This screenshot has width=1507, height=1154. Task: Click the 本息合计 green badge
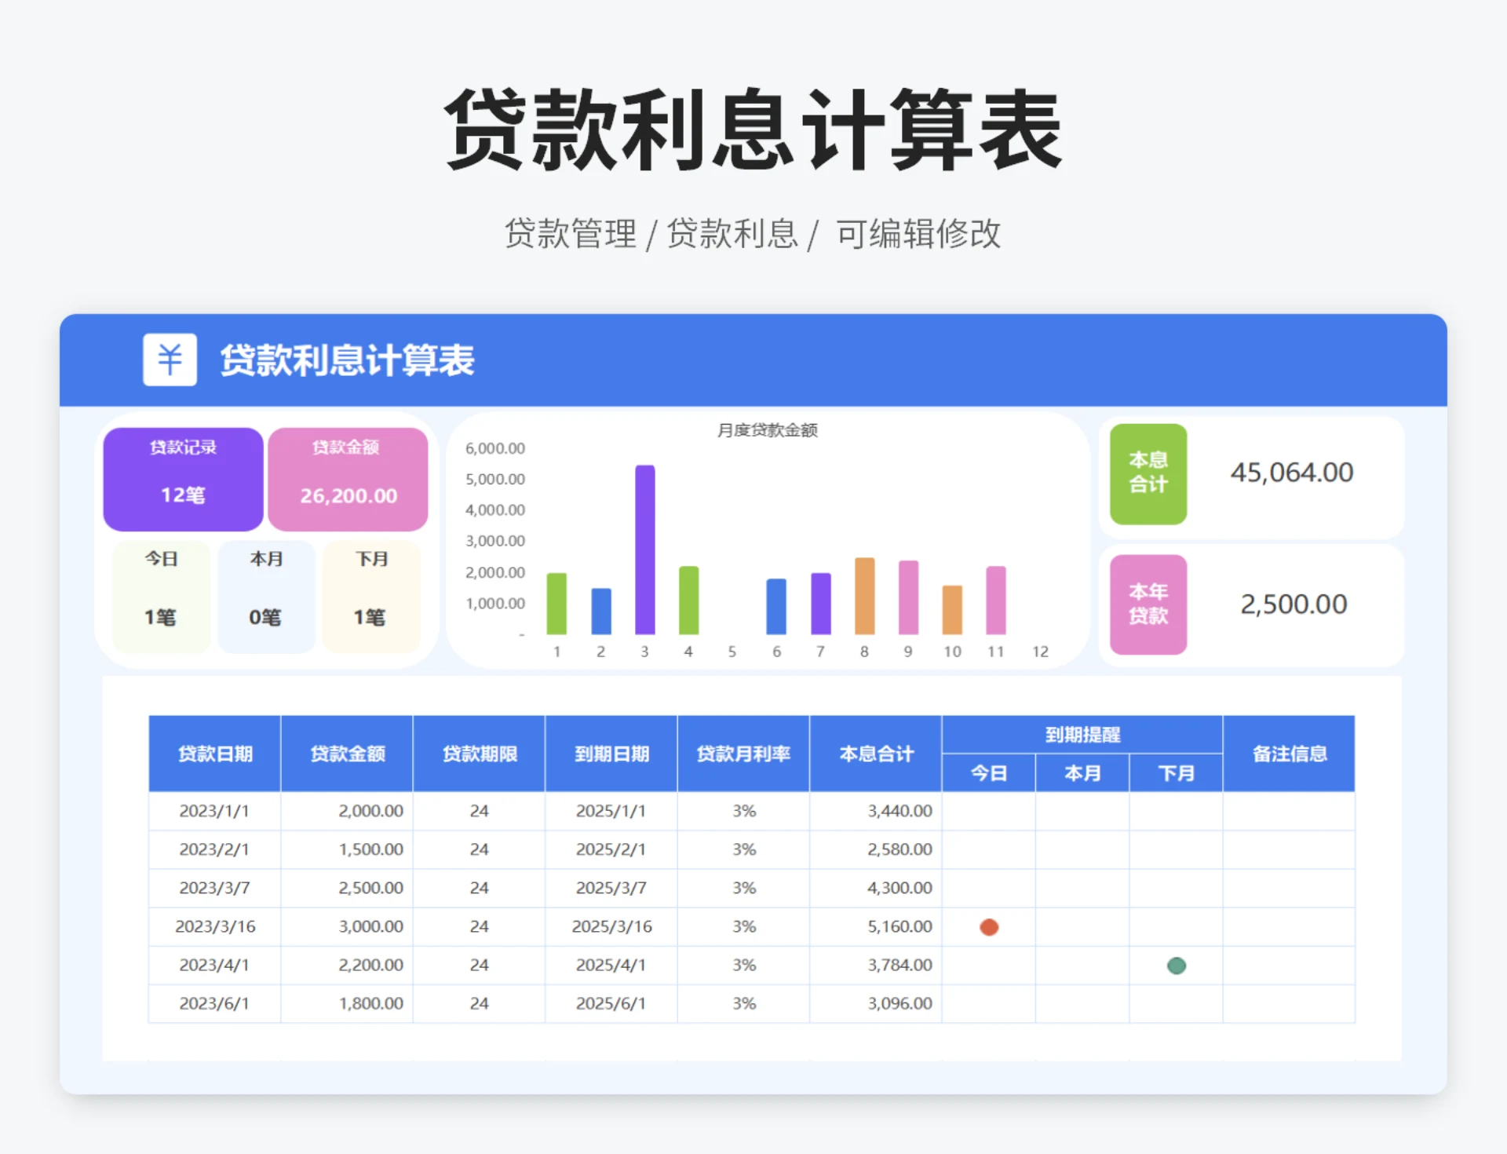point(1148,474)
